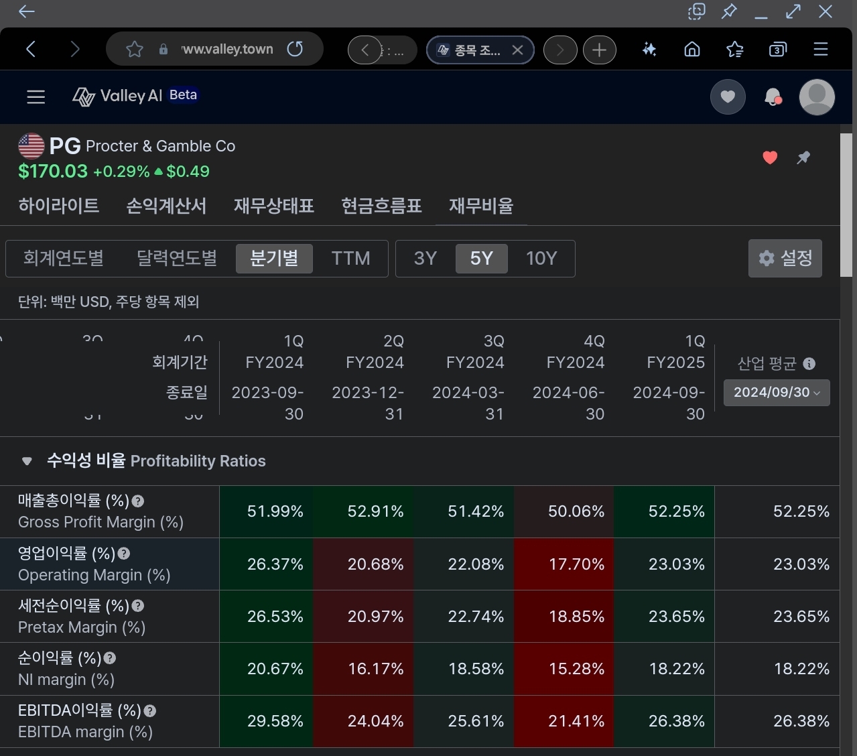Select the 재무비율 tab
The height and width of the screenshot is (756, 857).
pos(481,206)
